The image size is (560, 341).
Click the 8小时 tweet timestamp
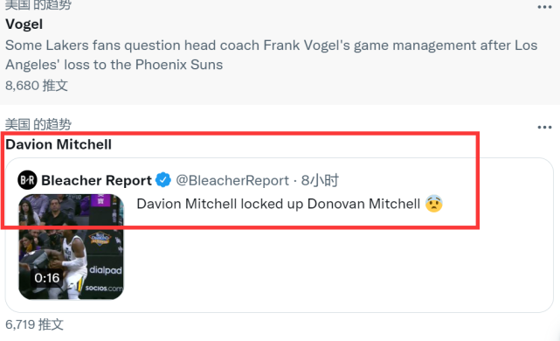pyautogui.click(x=320, y=180)
